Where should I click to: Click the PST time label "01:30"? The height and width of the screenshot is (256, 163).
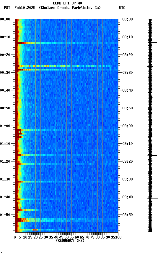pos(5,179)
